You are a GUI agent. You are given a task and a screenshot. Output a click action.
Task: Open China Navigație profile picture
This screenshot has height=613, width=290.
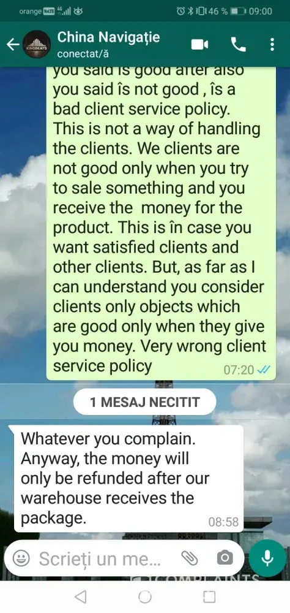[37, 45]
